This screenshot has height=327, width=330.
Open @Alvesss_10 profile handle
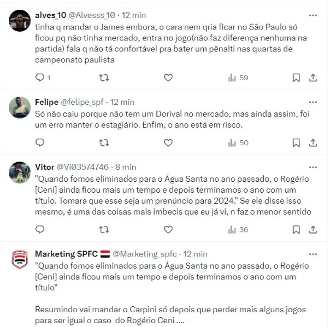92,15
